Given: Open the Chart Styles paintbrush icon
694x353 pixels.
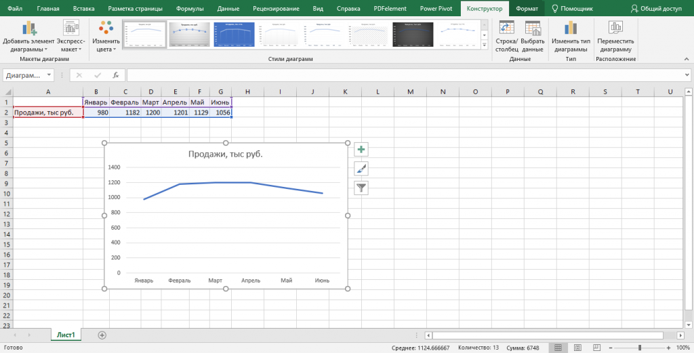Looking at the screenshot, I should (361, 169).
